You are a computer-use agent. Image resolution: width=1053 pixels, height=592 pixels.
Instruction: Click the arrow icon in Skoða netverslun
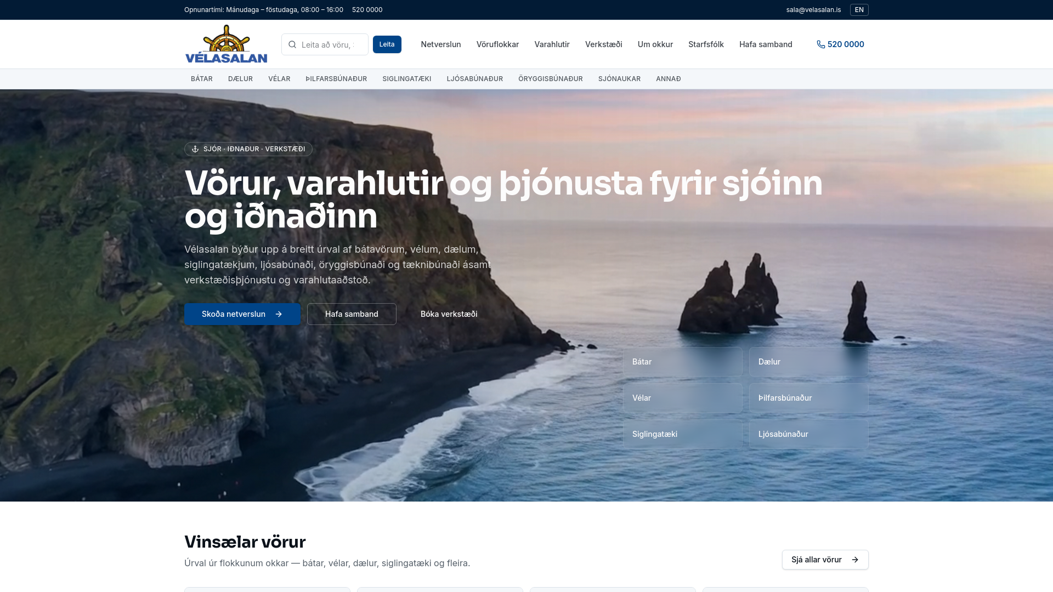click(x=279, y=314)
